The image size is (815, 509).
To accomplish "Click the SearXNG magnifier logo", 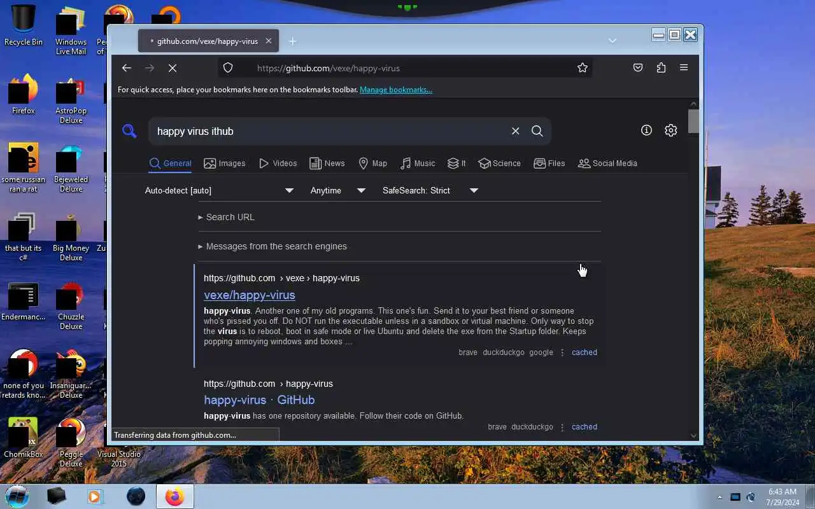I will tap(129, 131).
